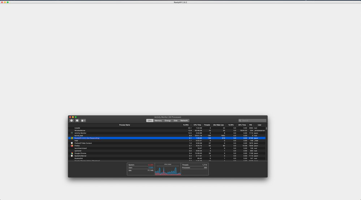
Task: Click the ReadyAPI process icon in the list
Action: 72,138
